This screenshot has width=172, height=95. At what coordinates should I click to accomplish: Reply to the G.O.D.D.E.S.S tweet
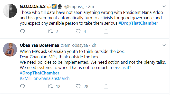(22, 31)
